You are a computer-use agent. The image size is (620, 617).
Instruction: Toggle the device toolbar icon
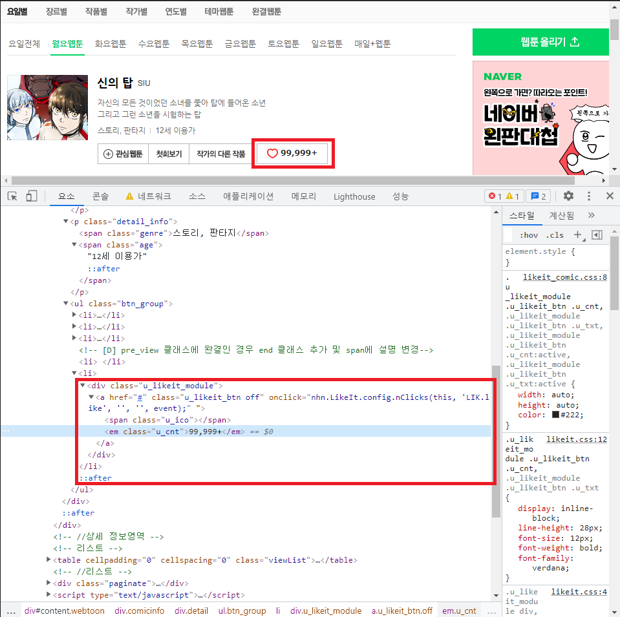pyautogui.click(x=31, y=196)
